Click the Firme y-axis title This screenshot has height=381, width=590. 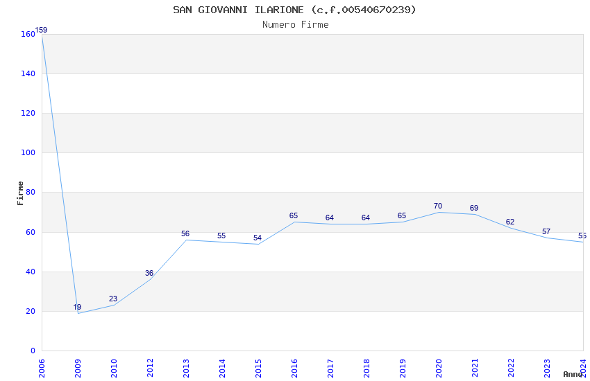21,193
